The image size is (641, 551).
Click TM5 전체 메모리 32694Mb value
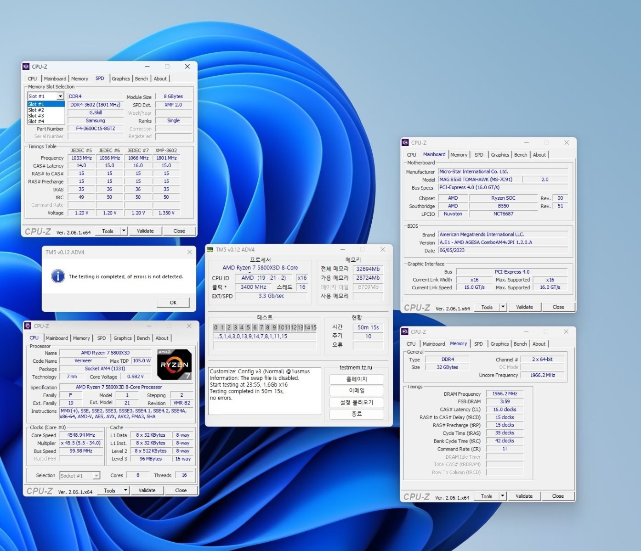[x=368, y=269]
